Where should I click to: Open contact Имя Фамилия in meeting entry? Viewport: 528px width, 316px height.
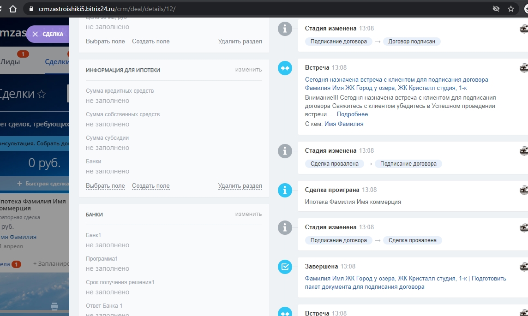click(x=344, y=124)
